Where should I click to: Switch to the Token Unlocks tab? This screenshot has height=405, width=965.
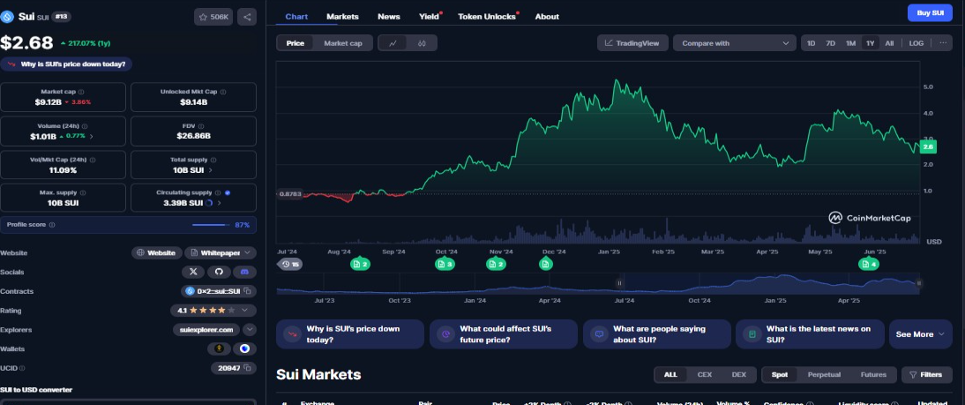[488, 17]
